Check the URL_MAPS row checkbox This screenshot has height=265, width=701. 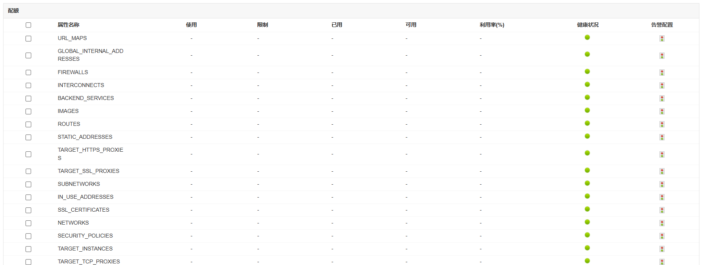point(28,38)
